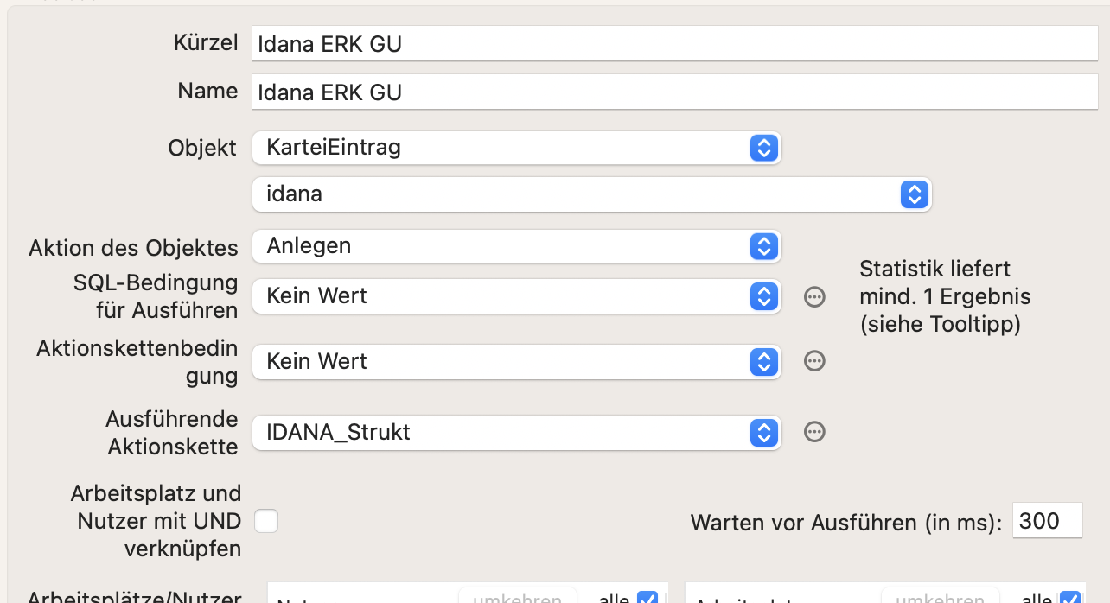Open the Objekt dropdown showing KarteiEintrag

[517, 148]
